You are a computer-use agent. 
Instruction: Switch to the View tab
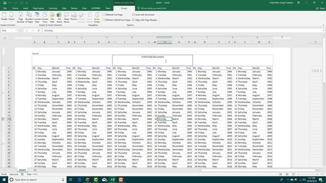point(84,8)
